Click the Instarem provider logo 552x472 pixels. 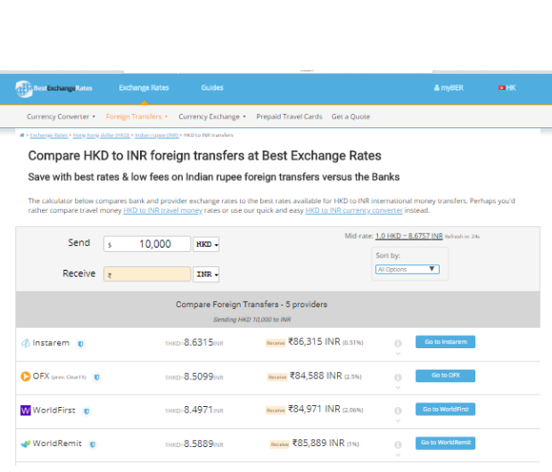[x=25, y=343]
